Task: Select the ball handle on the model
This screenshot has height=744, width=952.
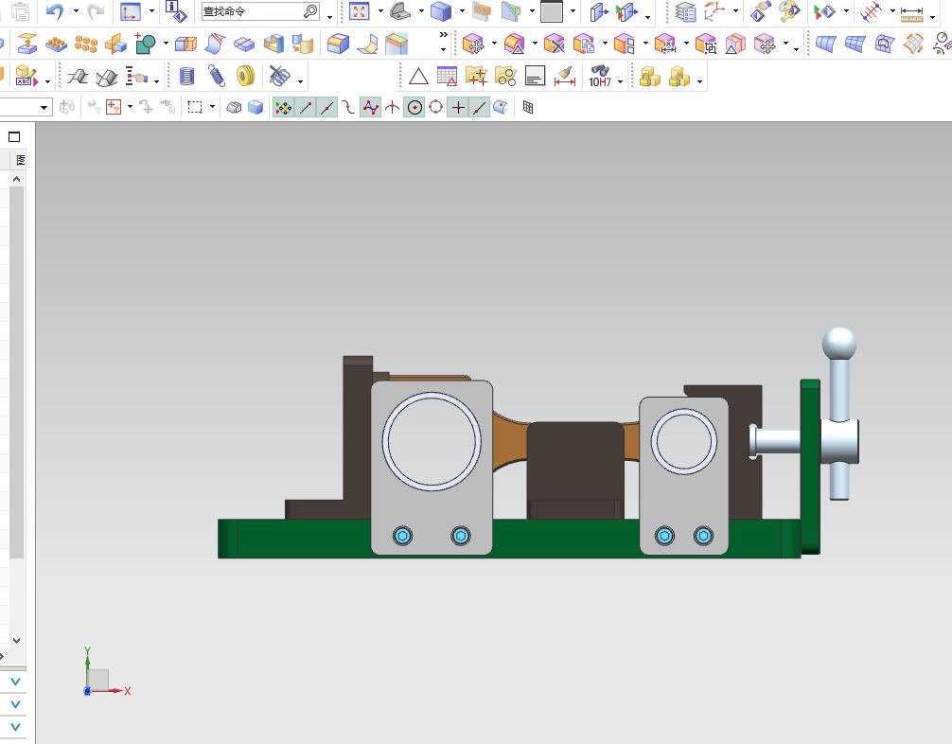Action: click(x=839, y=344)
